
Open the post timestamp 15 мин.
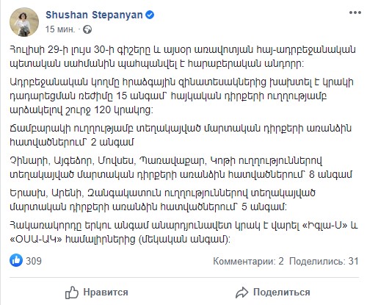pos(60,29)
